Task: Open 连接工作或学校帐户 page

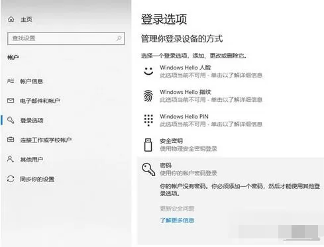Action: click(46, 140)
